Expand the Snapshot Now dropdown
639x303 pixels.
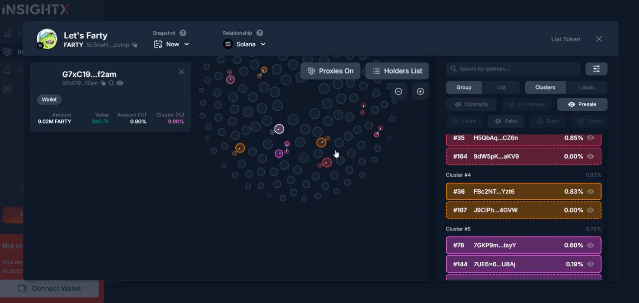tap(172, 44)
